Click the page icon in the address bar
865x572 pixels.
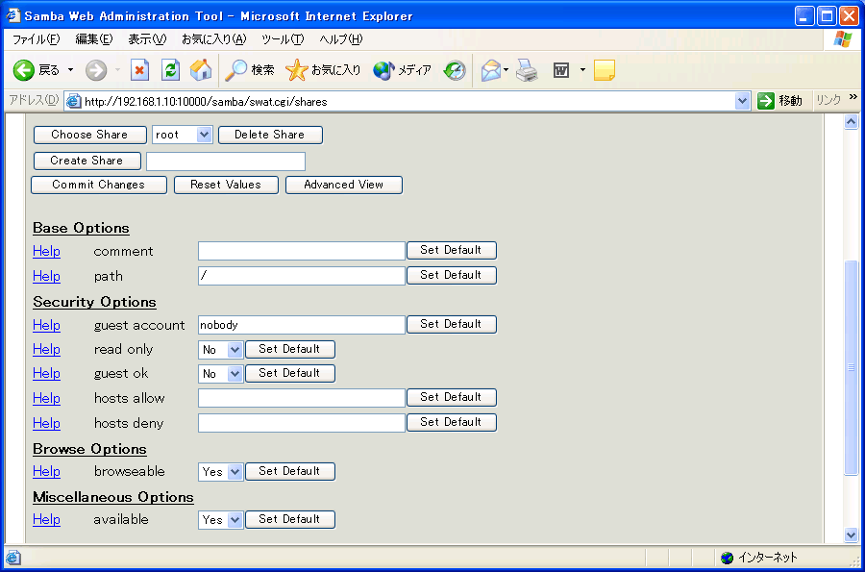pos(73,102)
